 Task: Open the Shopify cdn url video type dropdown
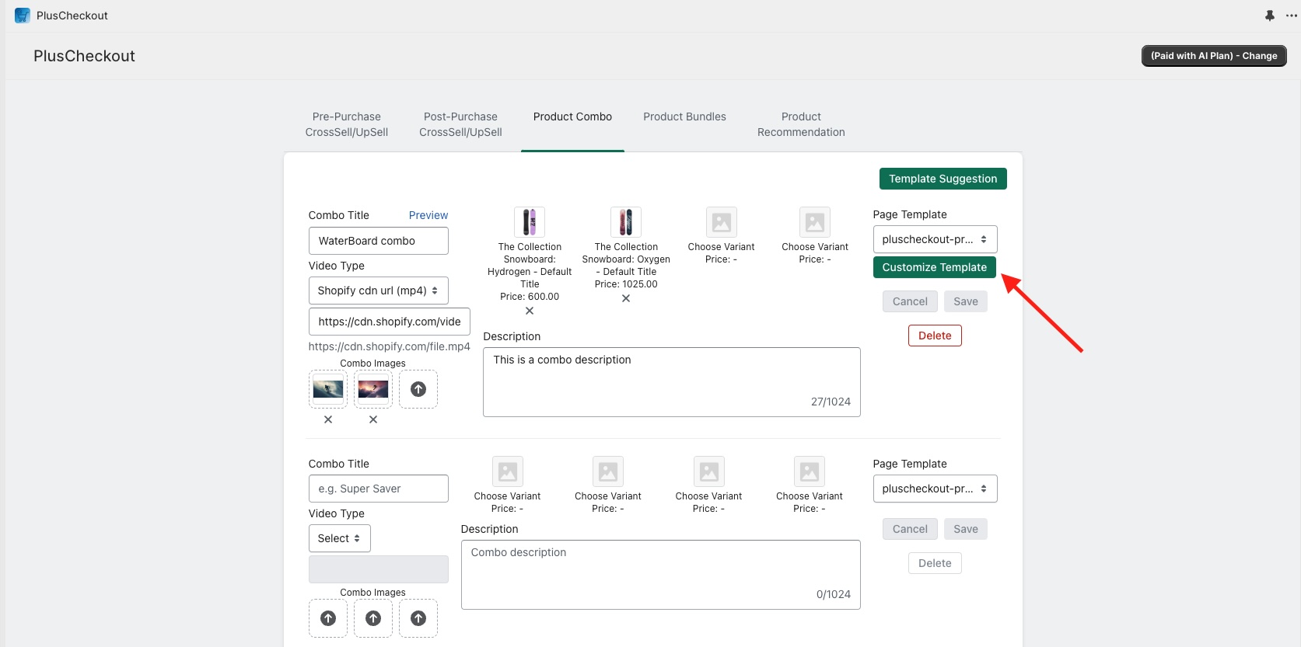378,290
